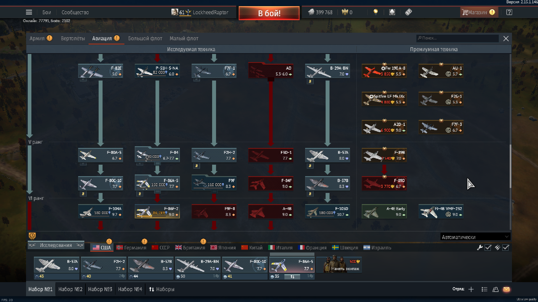This screenshot has height=302, width=538.
Task: Click the light bulb hints icon
Action: 375,12
